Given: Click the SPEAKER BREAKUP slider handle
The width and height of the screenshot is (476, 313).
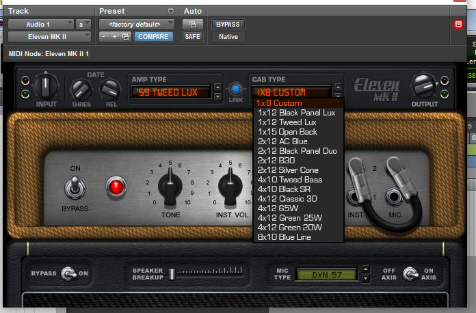Looking at the screenshot, I should tap(172, 274).
